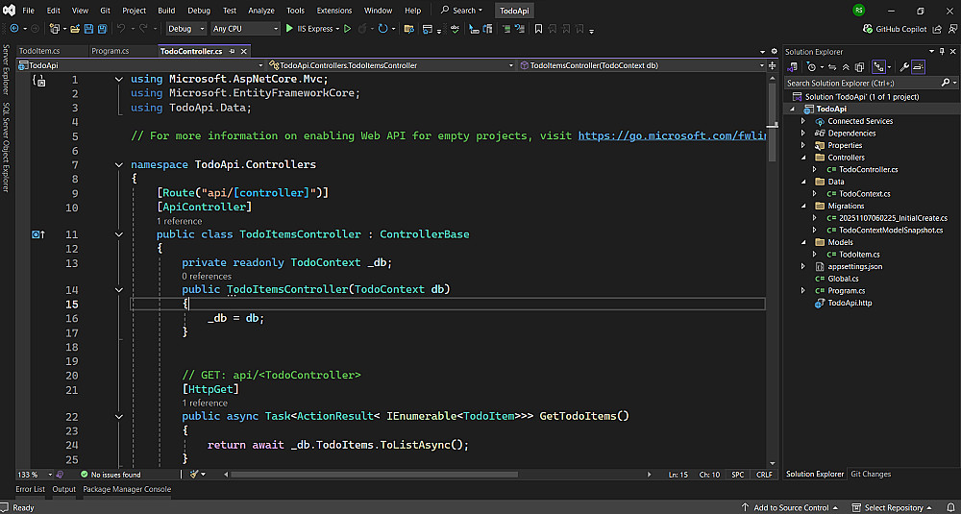
Task: Follow the go.microsoft.com link in the comment
Action: point(671,136)
